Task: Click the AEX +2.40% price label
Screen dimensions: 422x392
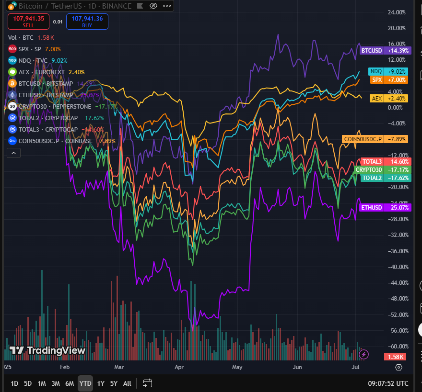Action: [389, 98]
